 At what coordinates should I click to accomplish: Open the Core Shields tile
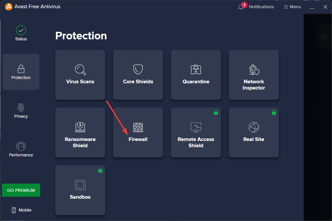pos(138,74)
